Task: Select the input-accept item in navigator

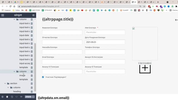Action: click(25, 63)
